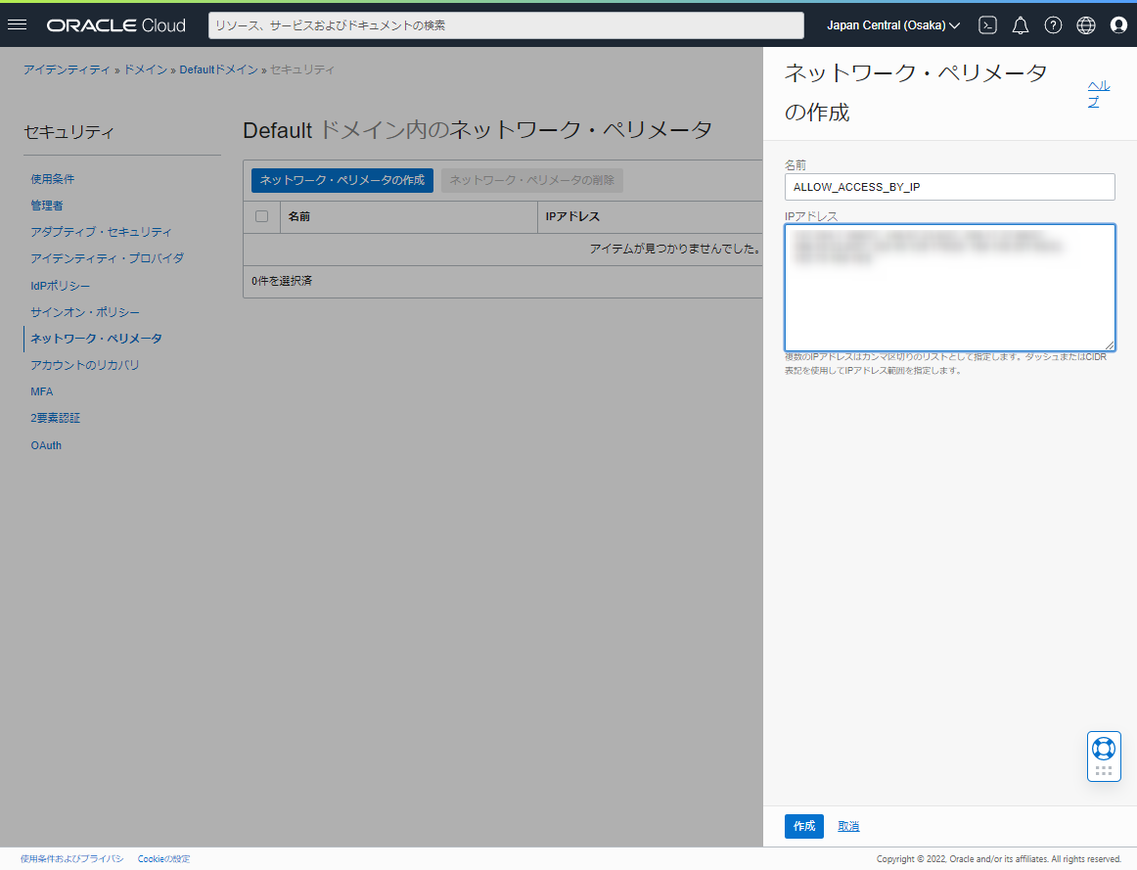Open the user profile avatar icon
The width and height of the screenshot is (1137, 870).
coord(1118,25)
